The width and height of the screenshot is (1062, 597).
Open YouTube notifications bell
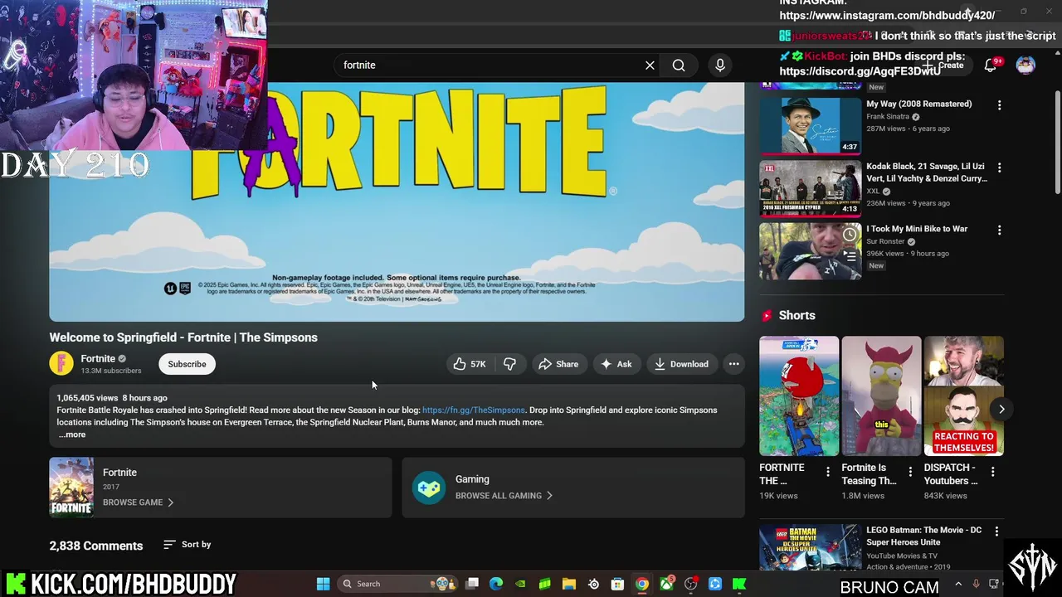coord(990,66)
